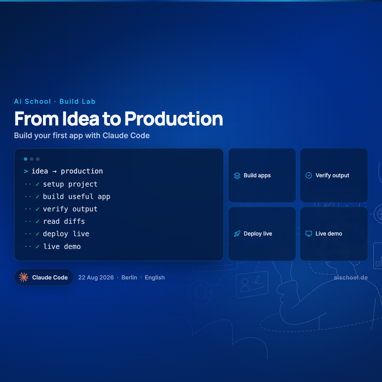Click the green check next to deploy live

pos(38,234)
